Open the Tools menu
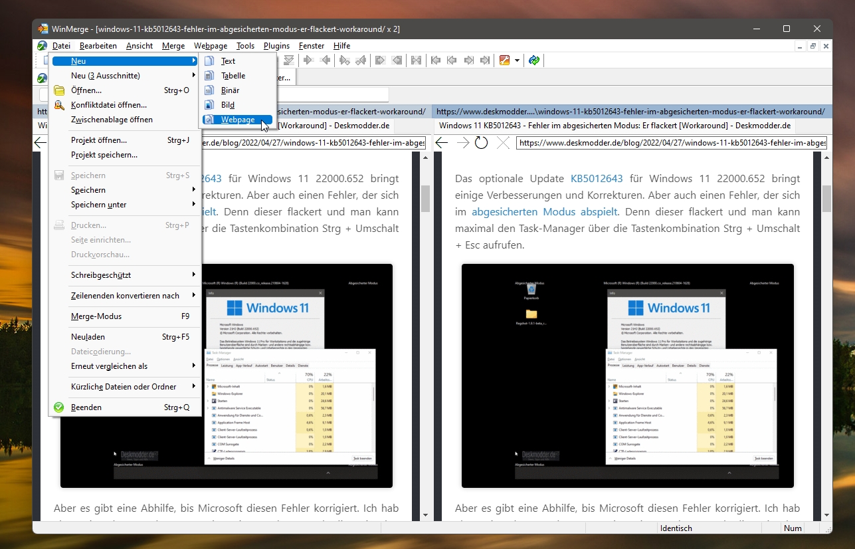 [x=245, y=46]
